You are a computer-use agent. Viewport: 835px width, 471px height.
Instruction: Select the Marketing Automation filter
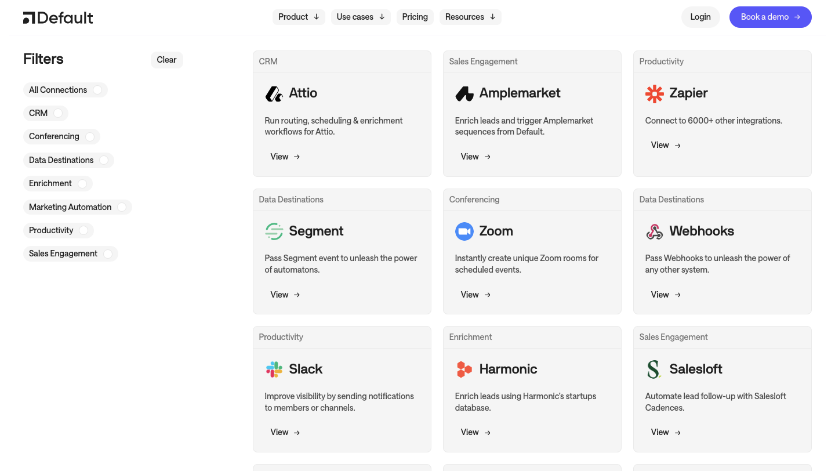pyautogui.click(x=78, y=207)
